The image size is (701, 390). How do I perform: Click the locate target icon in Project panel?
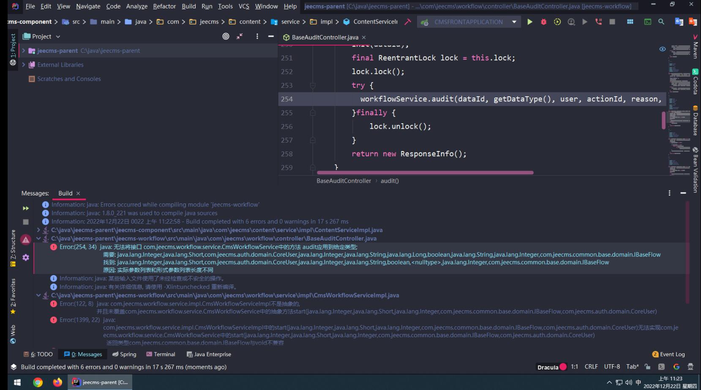226,37
